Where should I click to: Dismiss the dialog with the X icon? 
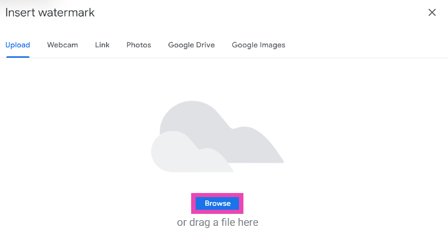(432, 12)
